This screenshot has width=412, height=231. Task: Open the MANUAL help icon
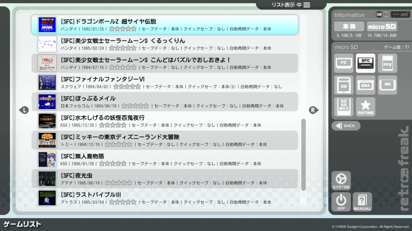362,202
